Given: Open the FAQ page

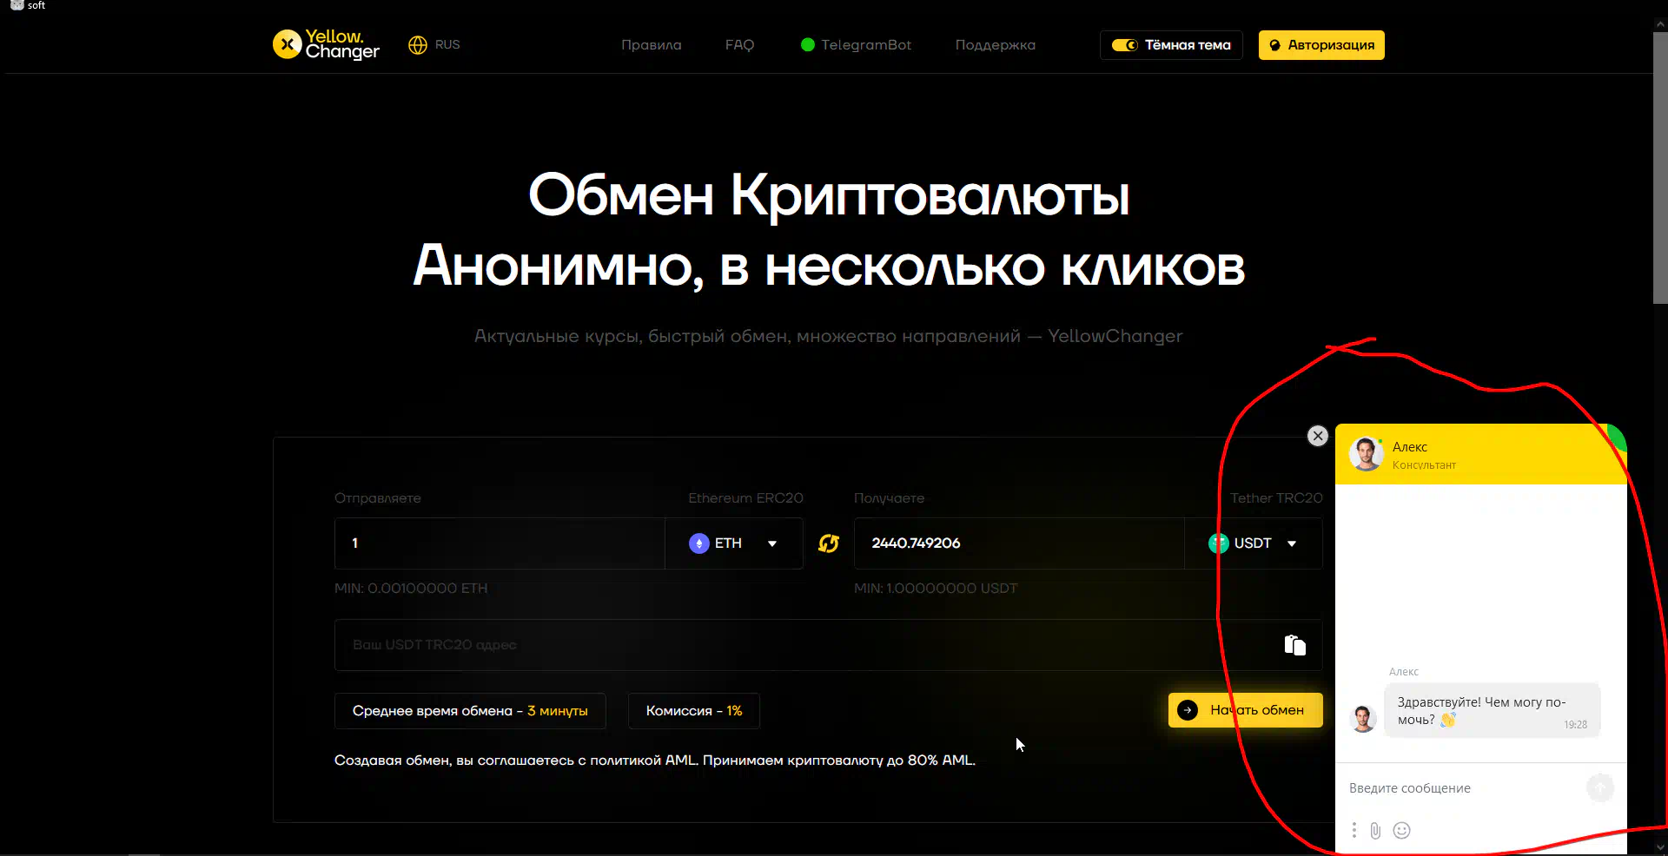Looking at the screenshot, I should coord(739,45).
